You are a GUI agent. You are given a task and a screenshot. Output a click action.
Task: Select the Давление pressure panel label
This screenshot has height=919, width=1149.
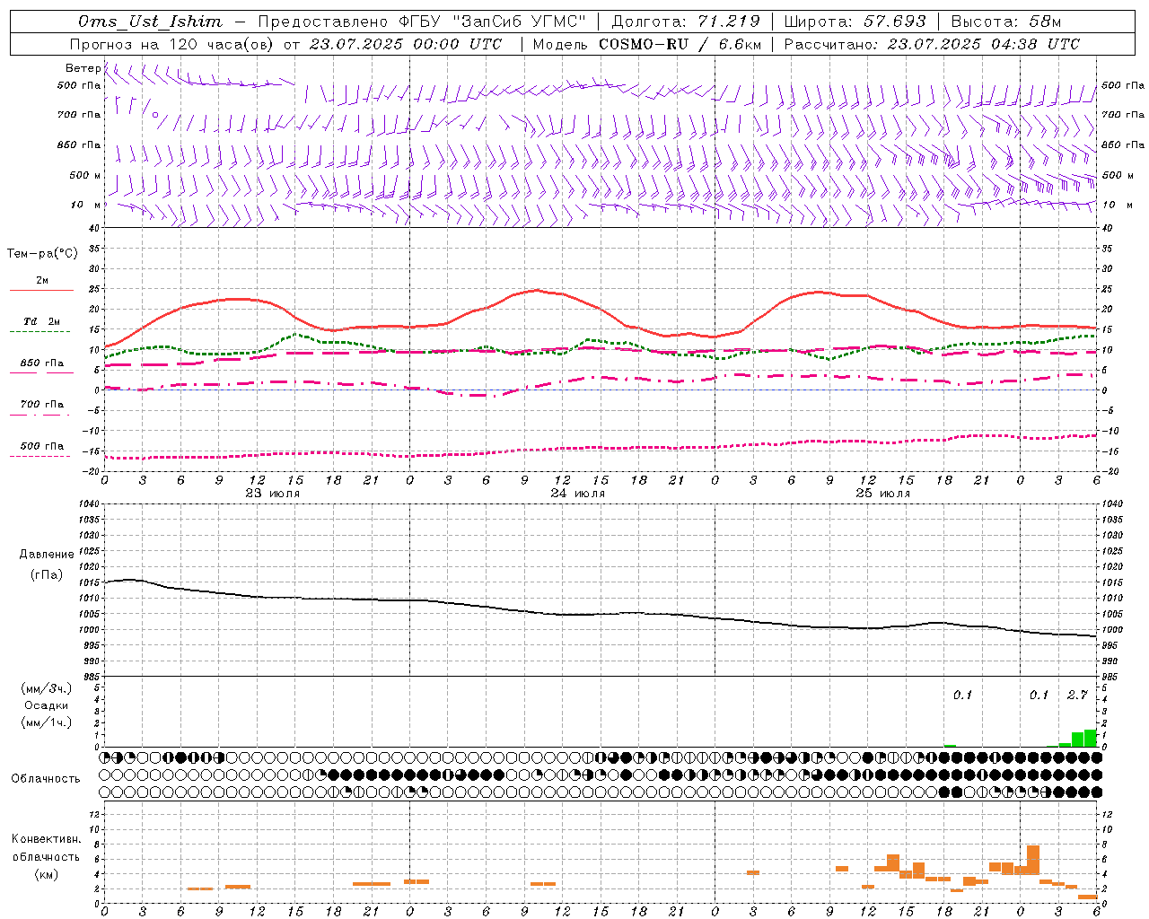[47, 555]
